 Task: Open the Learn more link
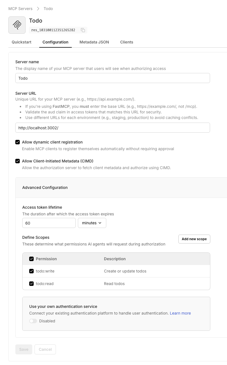[180, 313]
